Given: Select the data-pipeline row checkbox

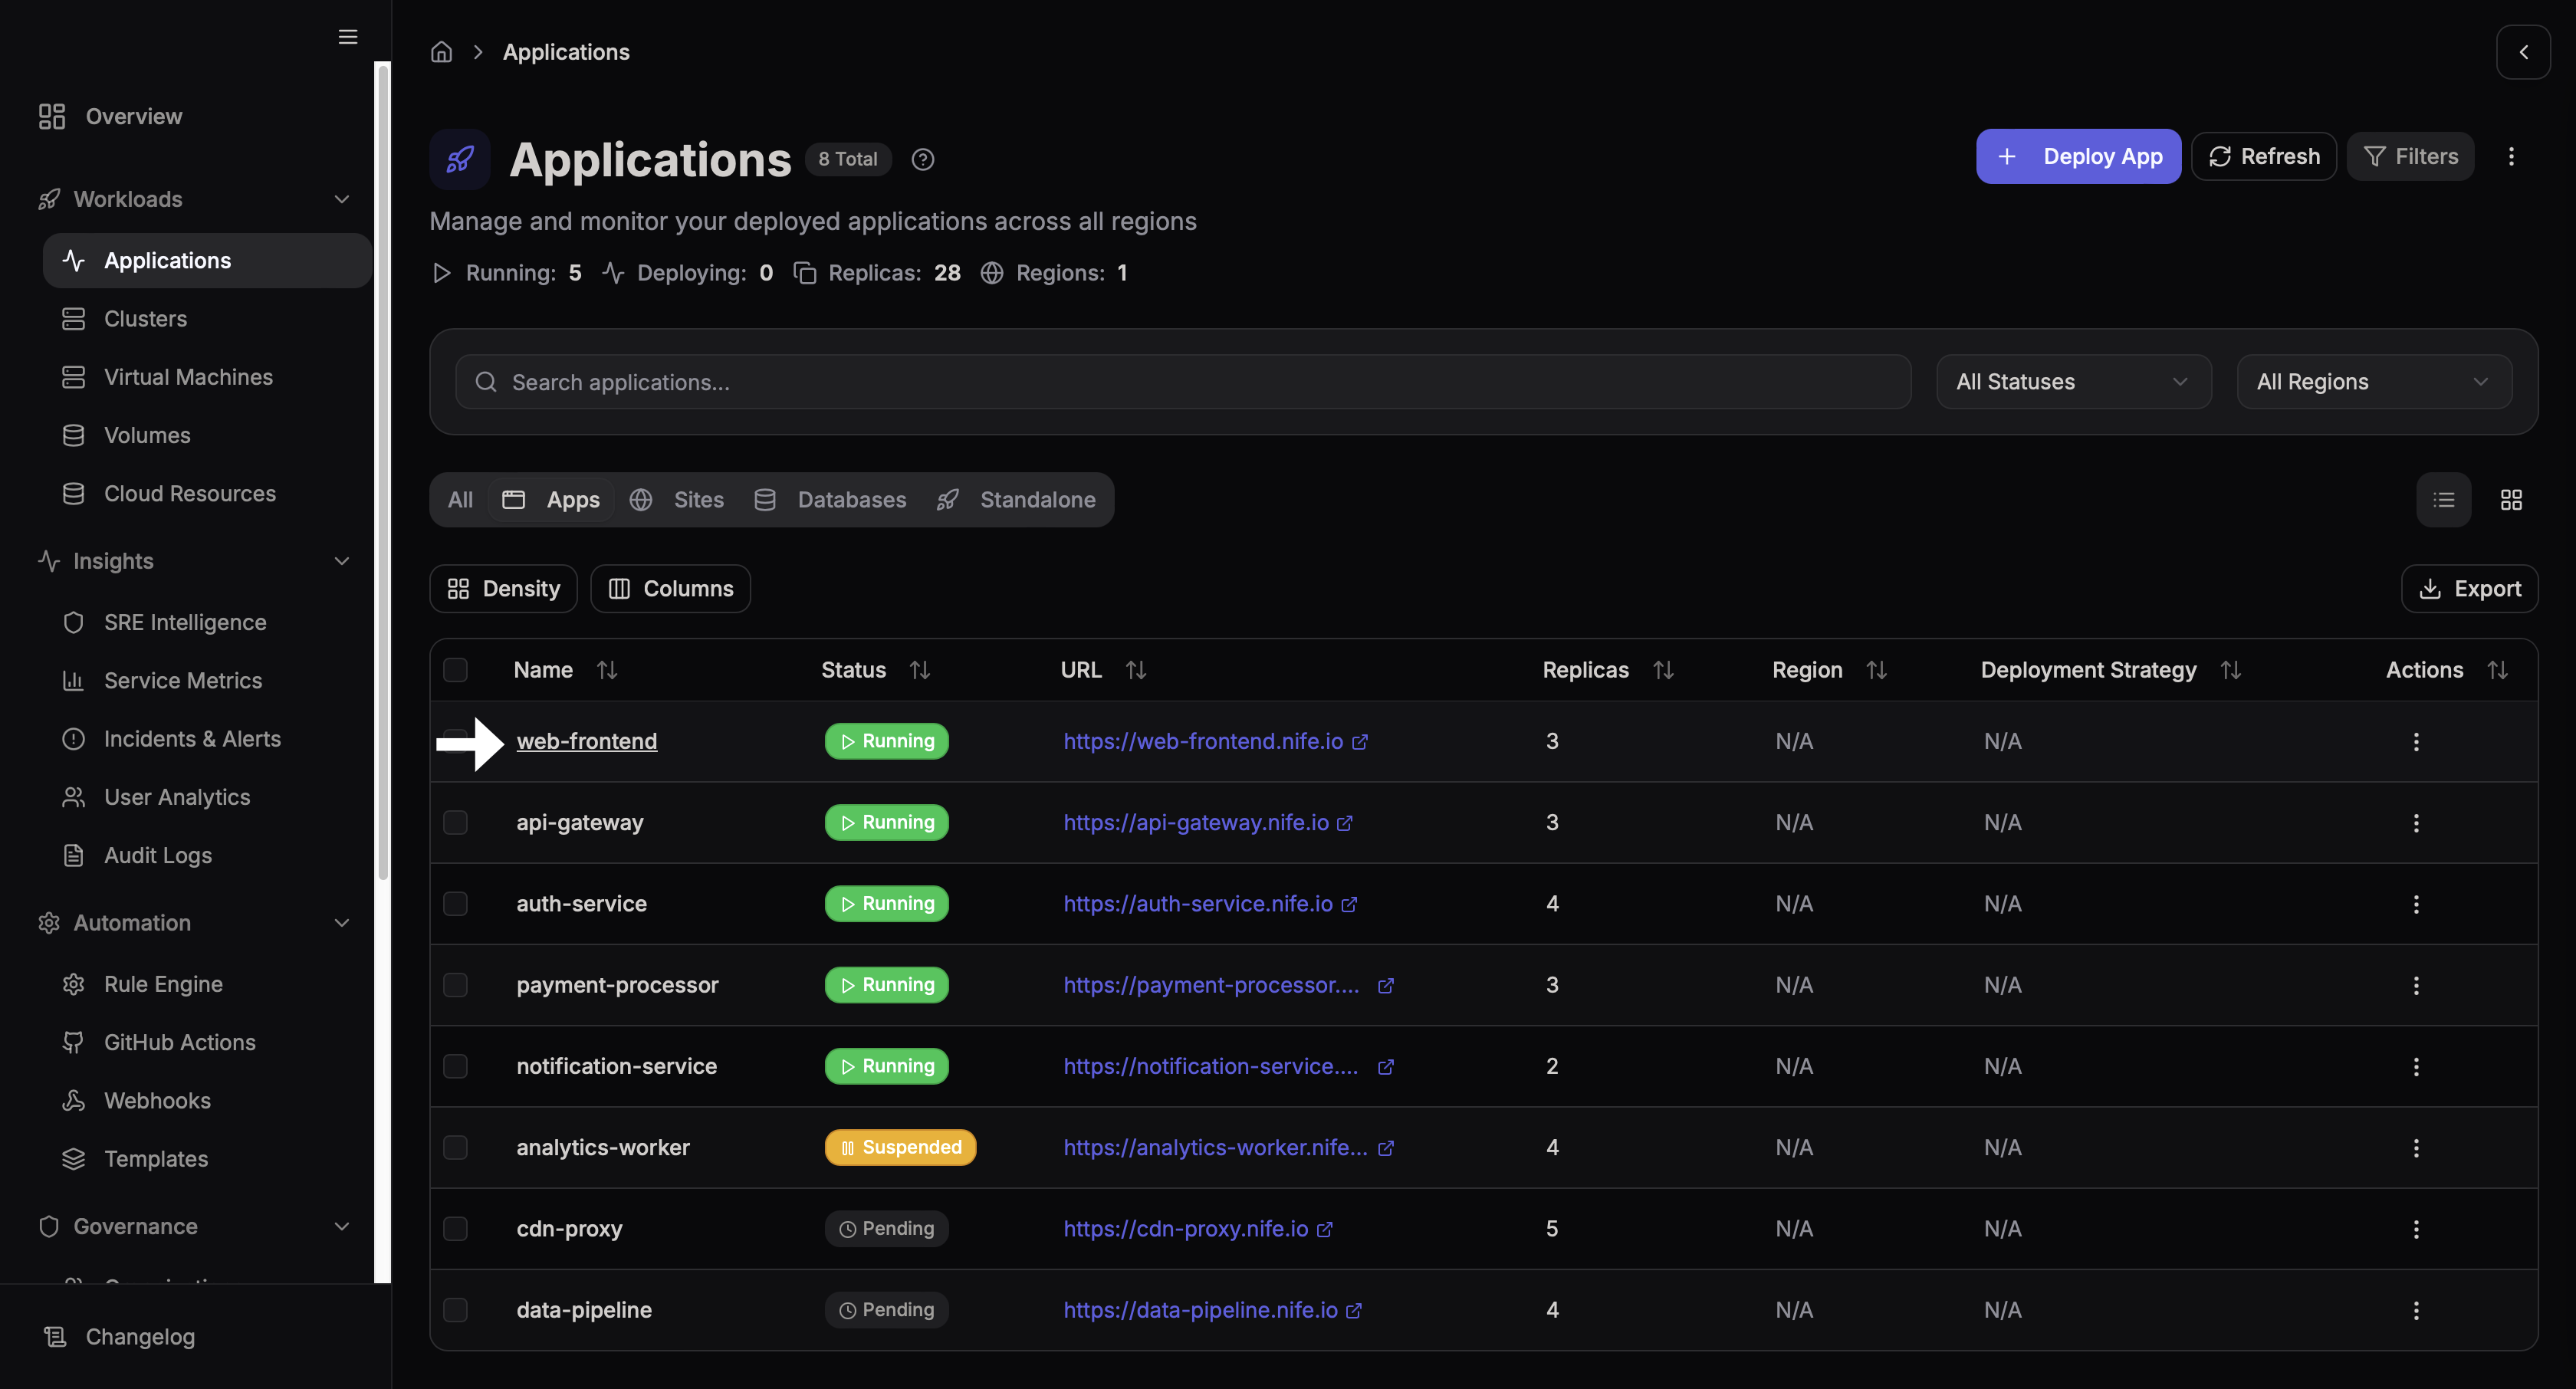Looking at the screenshot, I should coord(455,1310).
